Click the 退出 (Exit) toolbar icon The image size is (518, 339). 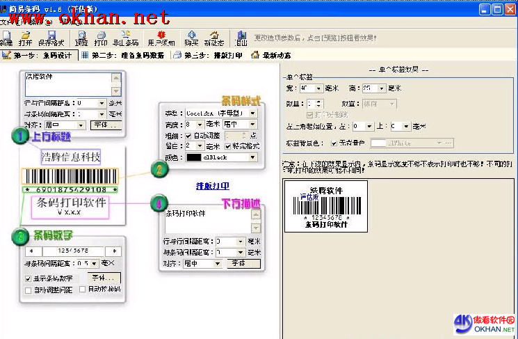(241, 38)
